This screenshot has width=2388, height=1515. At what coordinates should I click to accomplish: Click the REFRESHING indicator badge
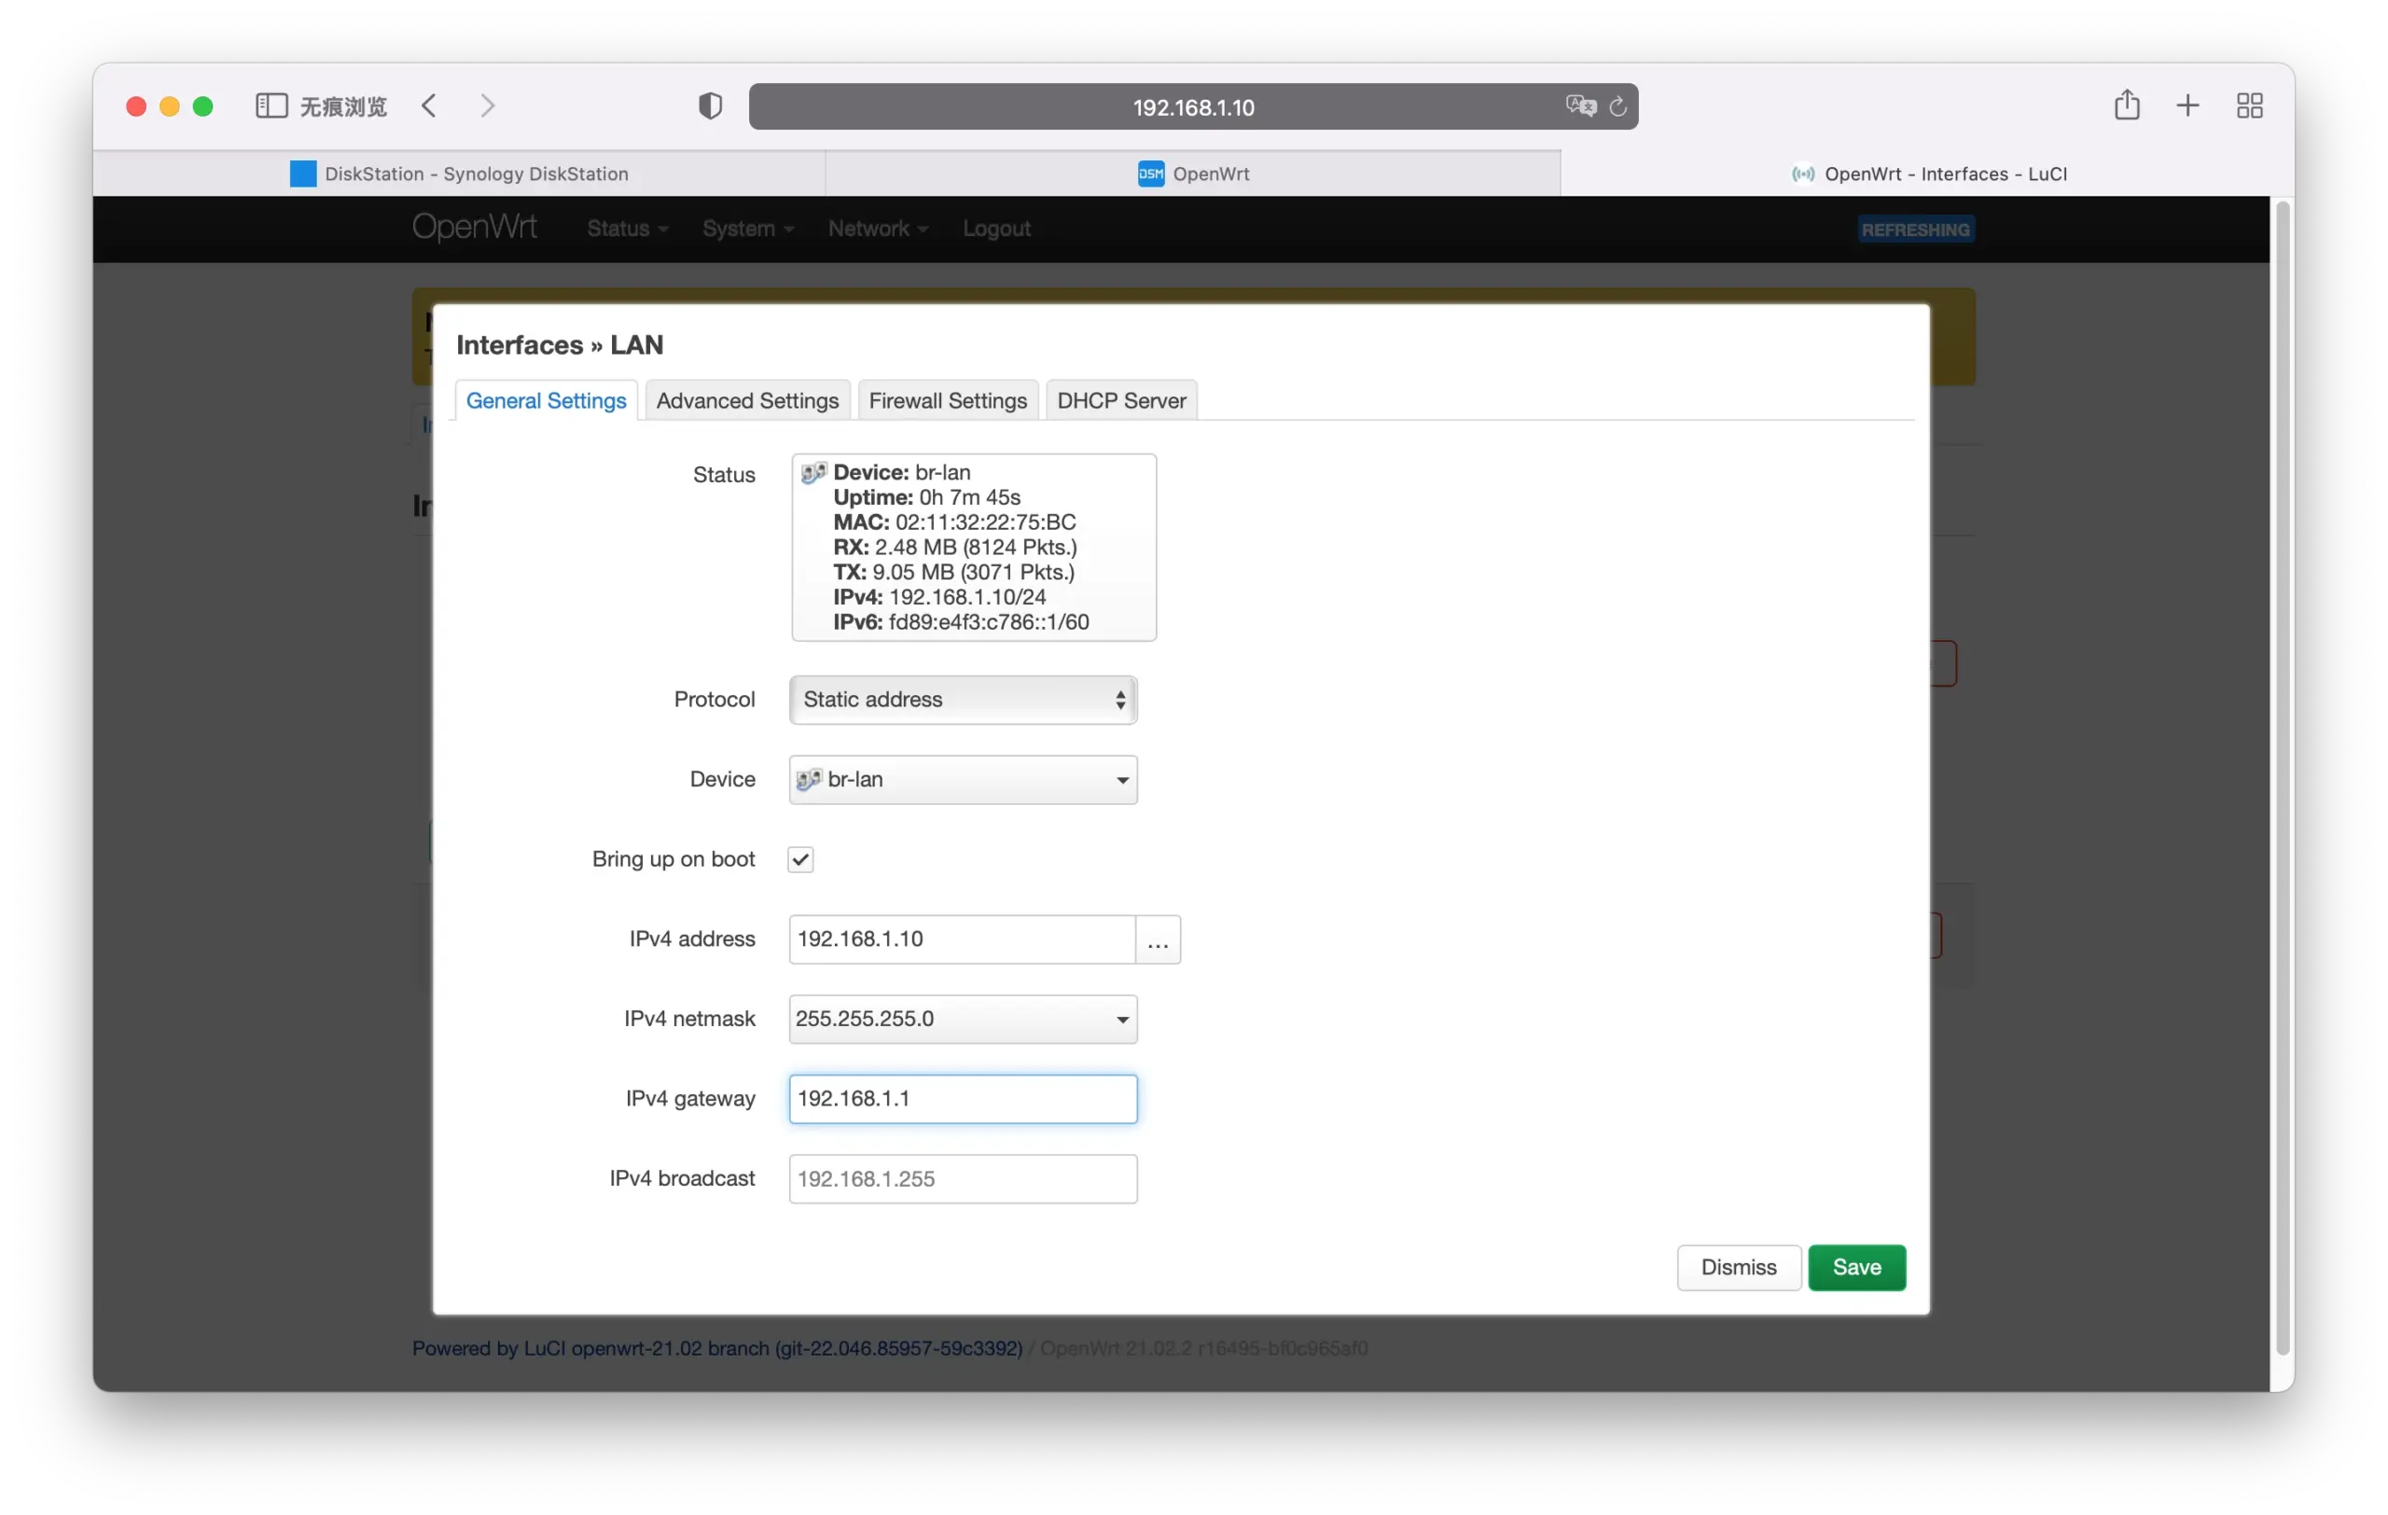tap(1915, 229)
